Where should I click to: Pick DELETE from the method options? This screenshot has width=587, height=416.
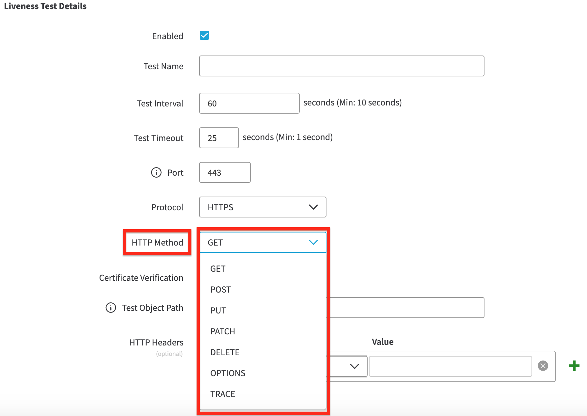pos(225,352)
